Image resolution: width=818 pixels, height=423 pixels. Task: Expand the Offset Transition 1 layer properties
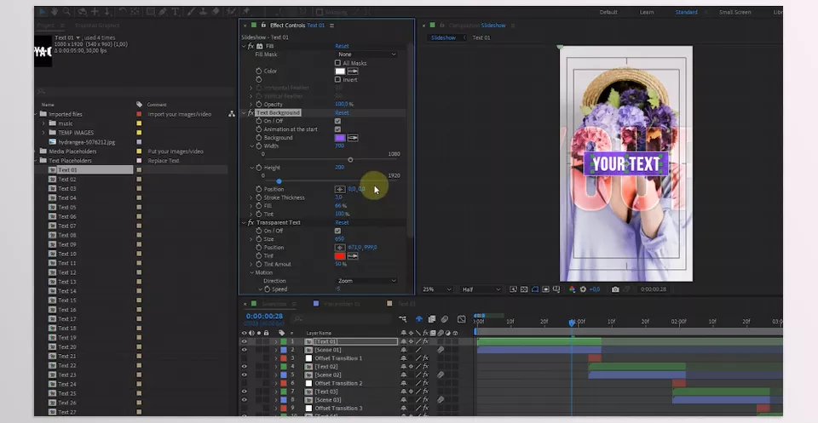click(x=276, y=358)
